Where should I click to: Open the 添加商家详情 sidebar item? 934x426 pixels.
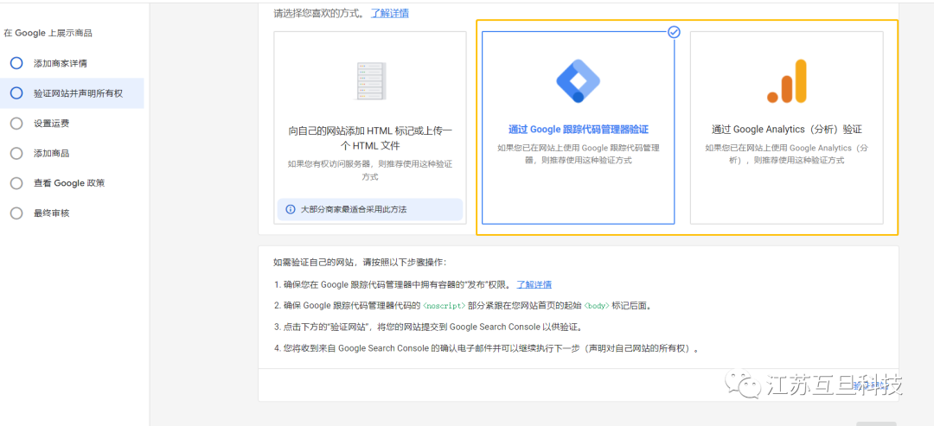tap(60, 63)
